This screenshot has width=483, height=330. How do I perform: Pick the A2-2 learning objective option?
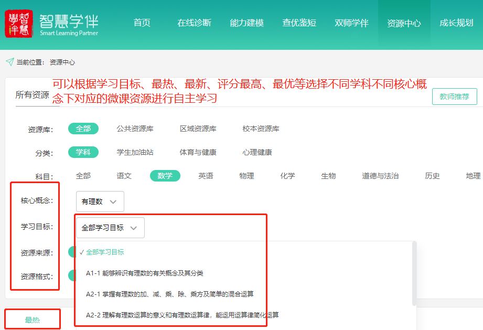coord(182,315)
